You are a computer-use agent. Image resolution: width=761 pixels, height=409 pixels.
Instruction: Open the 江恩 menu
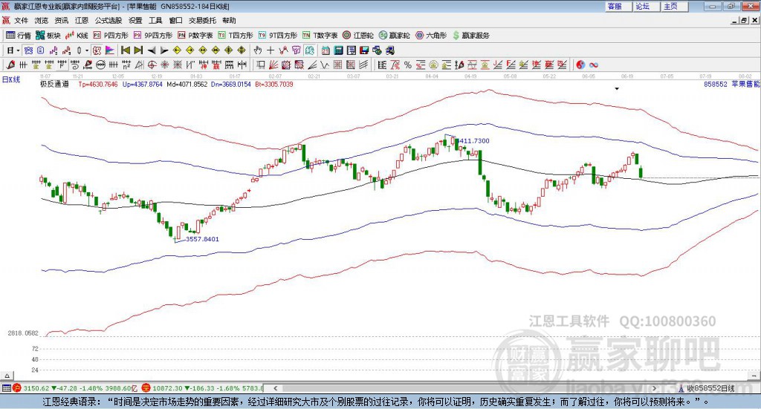82,20
